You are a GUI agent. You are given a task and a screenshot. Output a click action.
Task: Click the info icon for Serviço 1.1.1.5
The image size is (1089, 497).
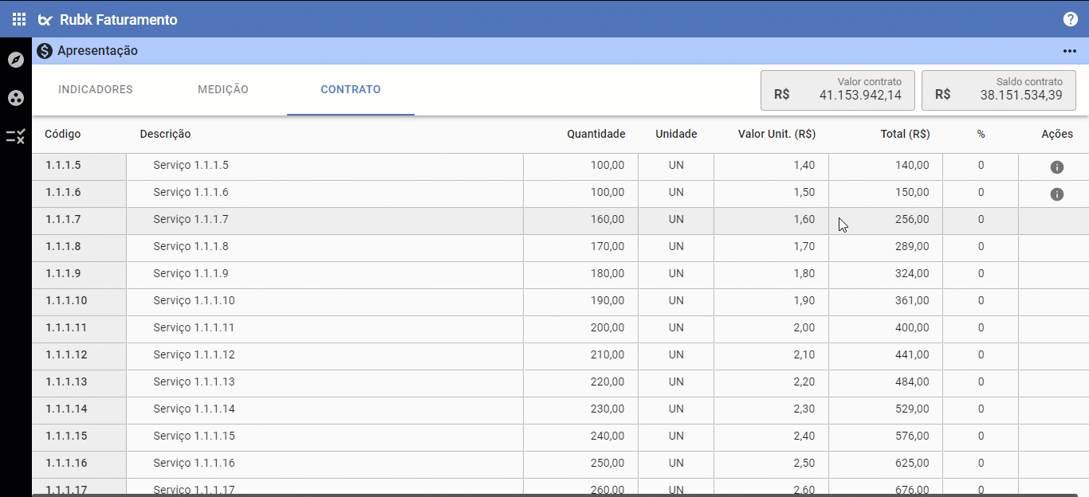[1057, 167]
